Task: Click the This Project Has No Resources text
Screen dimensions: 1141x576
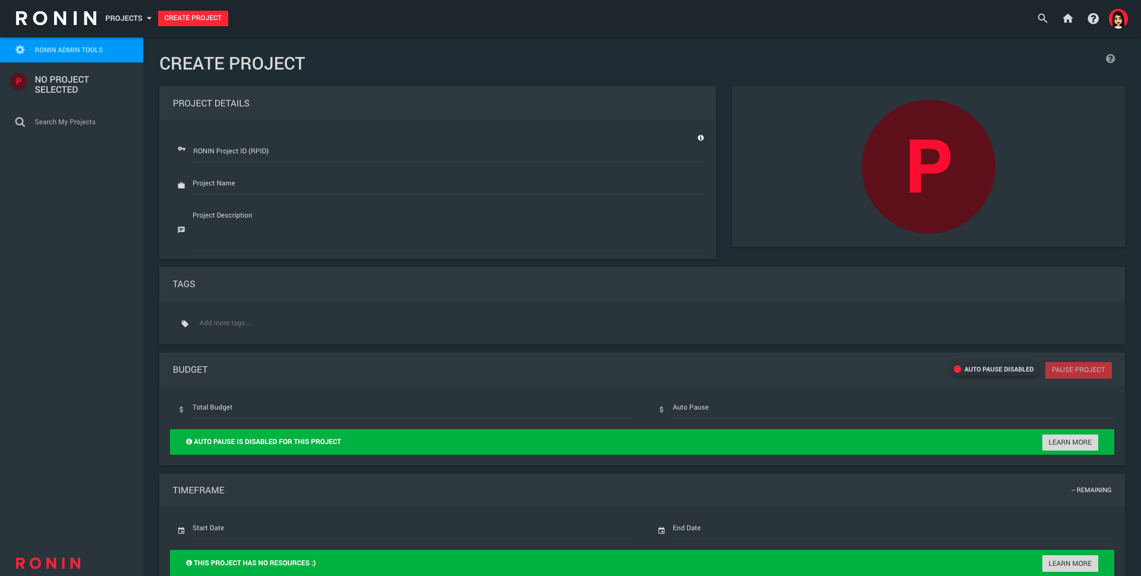Action: coord(255,563)
